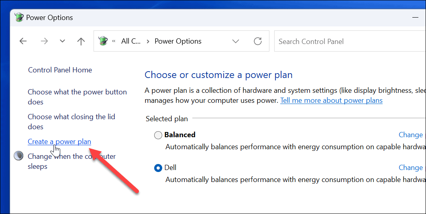426x214 pixels.
Task: Open Tell me more about power plans
Action: (x=331, y=100)
